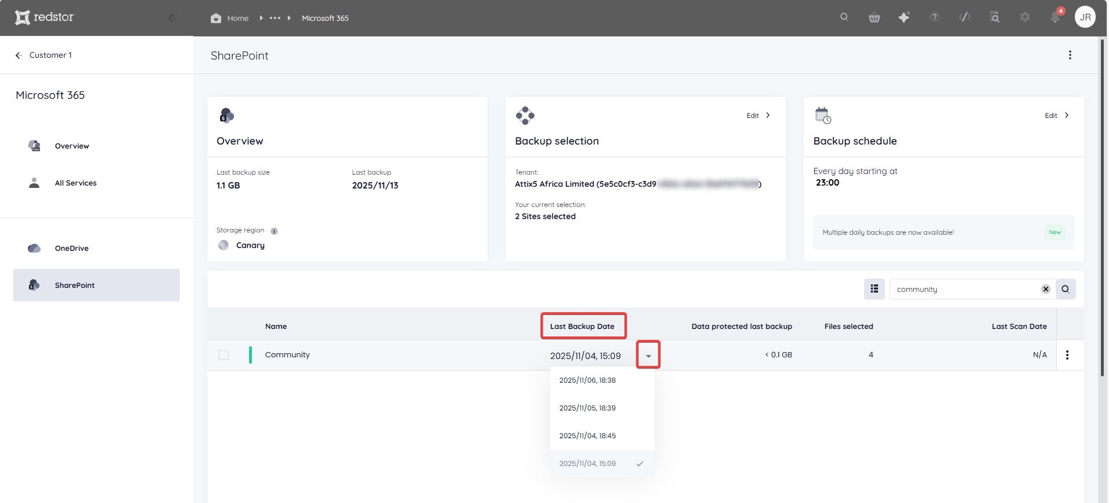This screenshot has width=1109, height=503.
Task: Click the Canary storage region icon
Action: pyautogui.click(x=223, y=245)
